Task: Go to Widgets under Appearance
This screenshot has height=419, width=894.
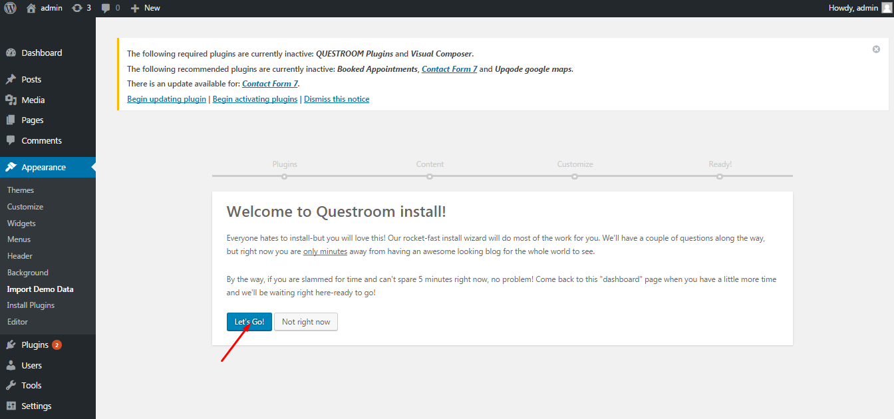Action: (x=21, y=223)
